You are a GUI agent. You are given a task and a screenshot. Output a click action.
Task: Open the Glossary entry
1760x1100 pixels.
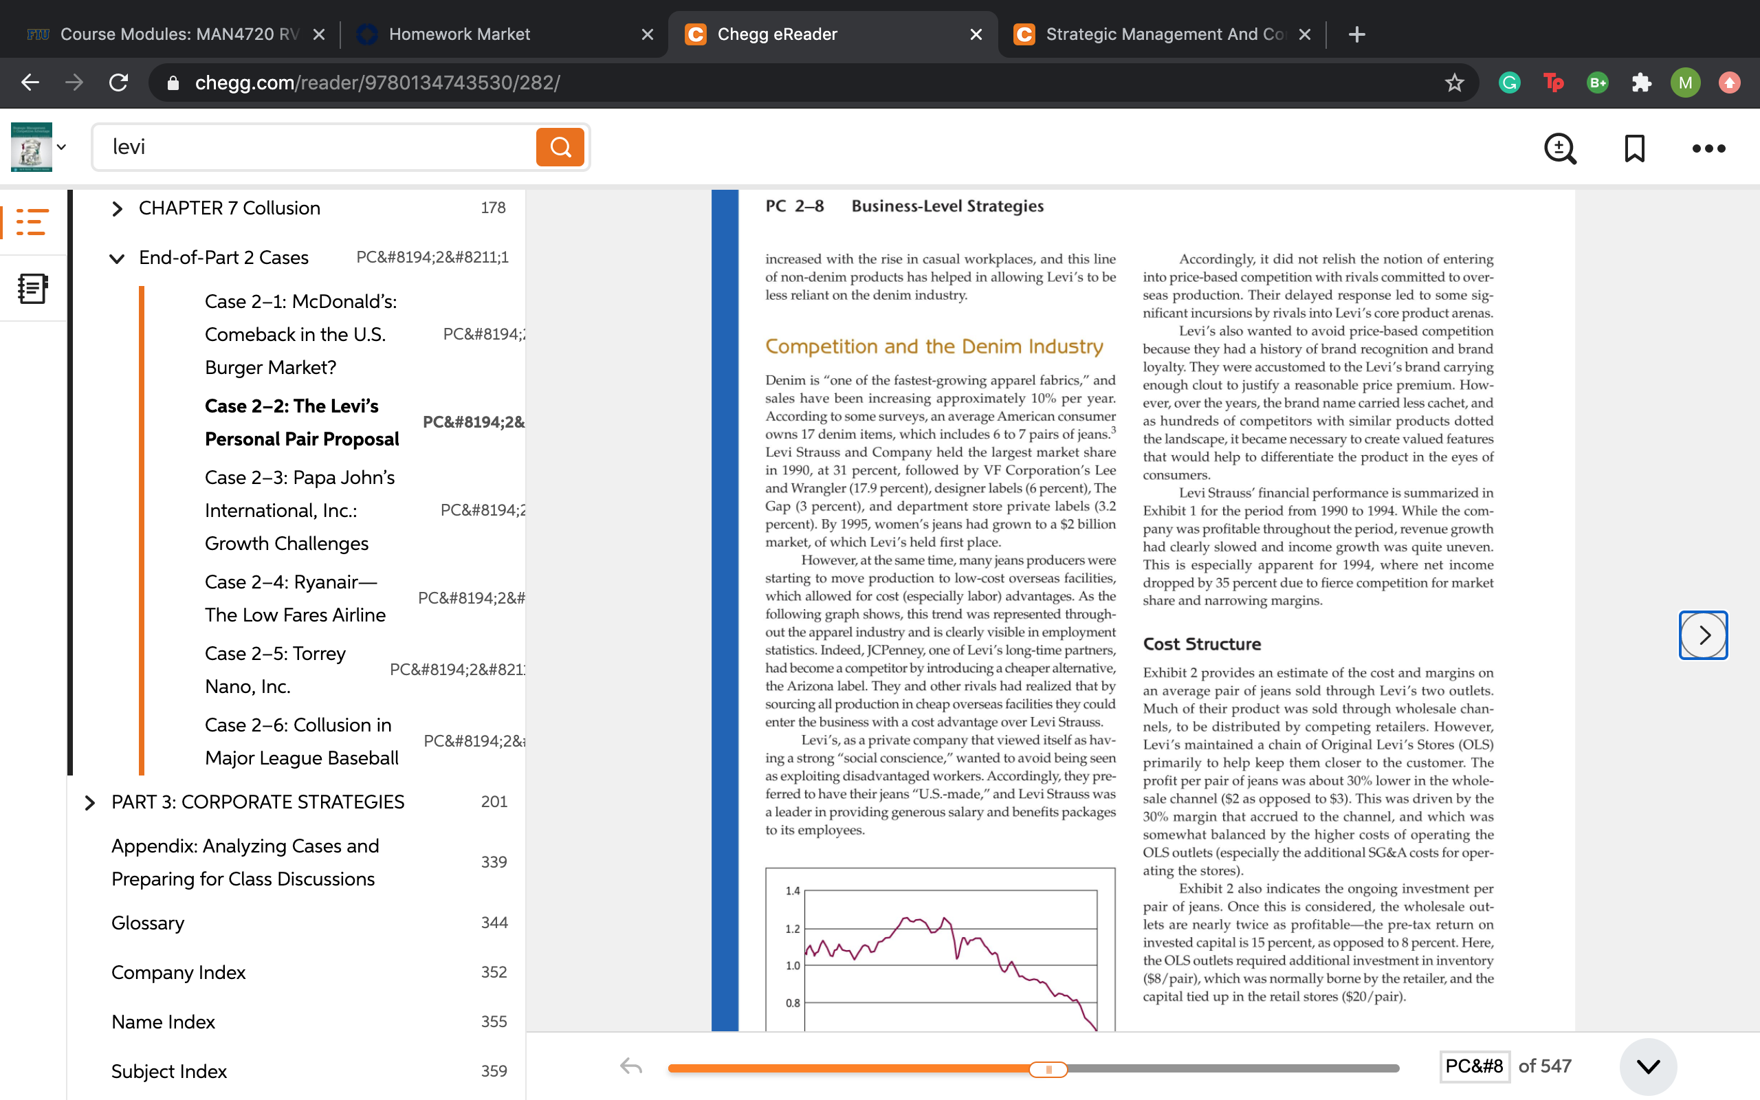[x=148, y=923]
